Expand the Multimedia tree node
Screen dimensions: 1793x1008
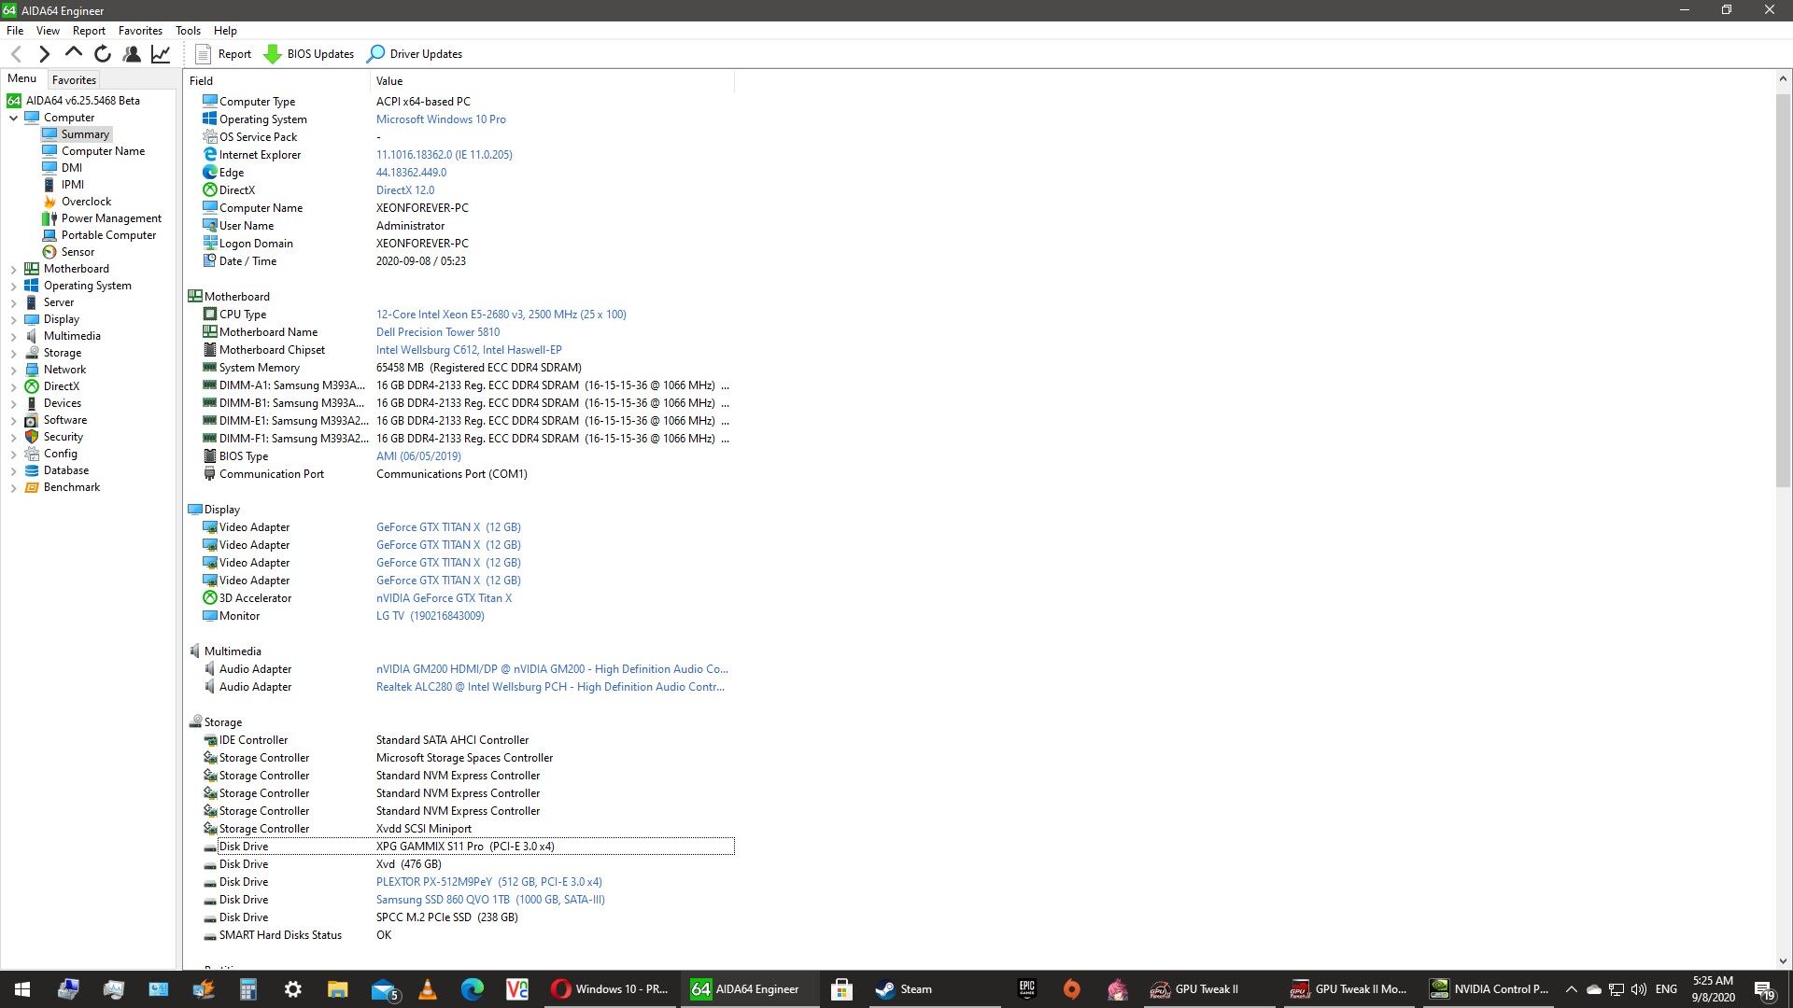point(14,336)
